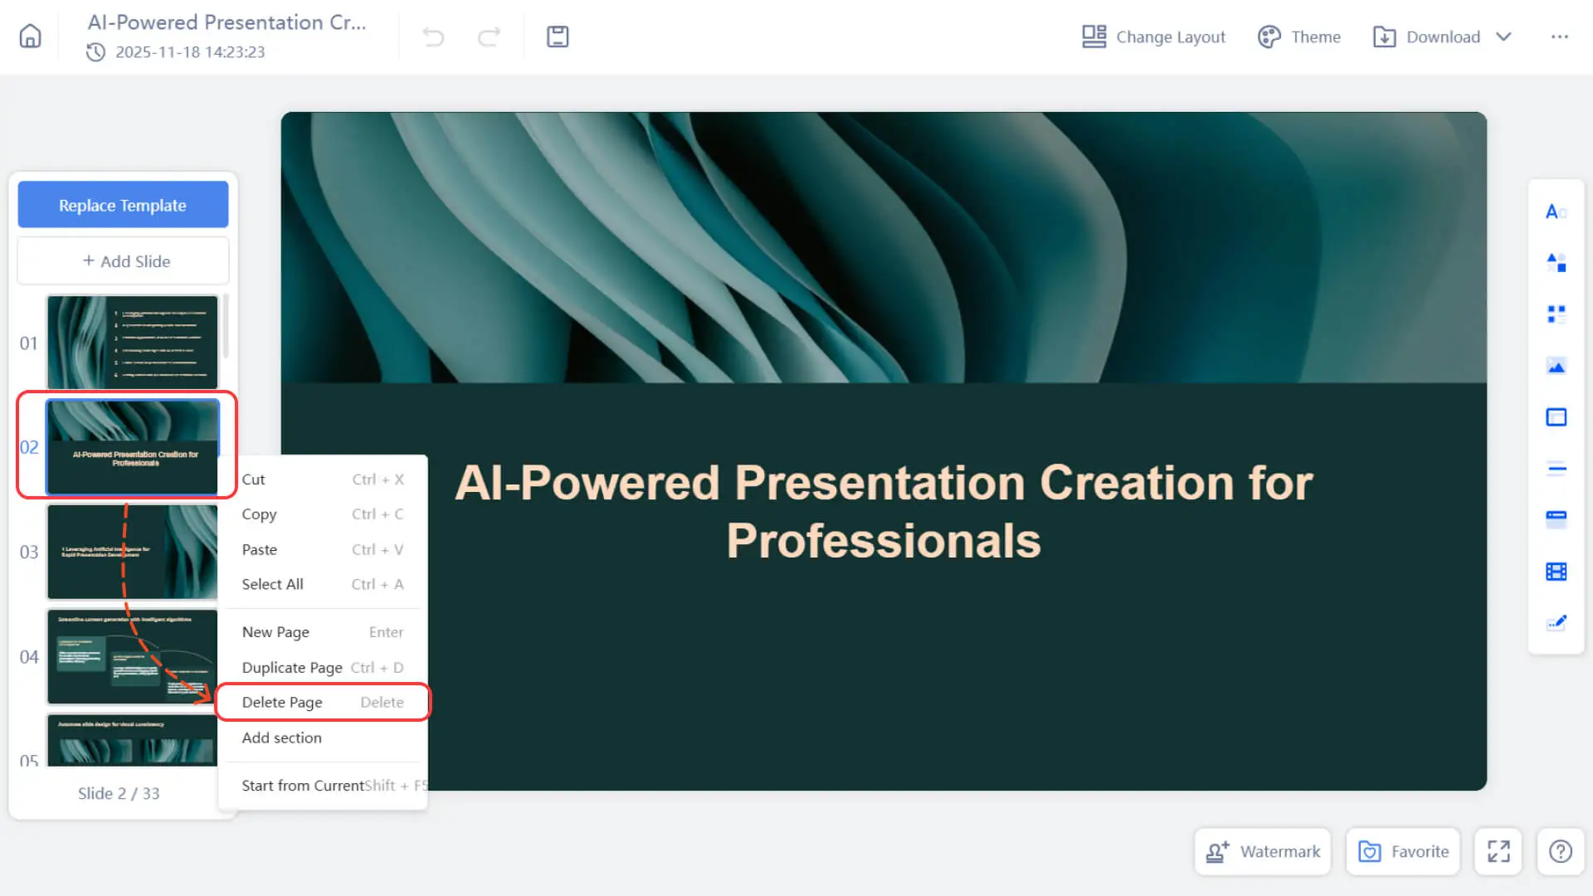Choose Start from Current option
The height and width of the screenshot is (896, 1593).
click(323, 786)
